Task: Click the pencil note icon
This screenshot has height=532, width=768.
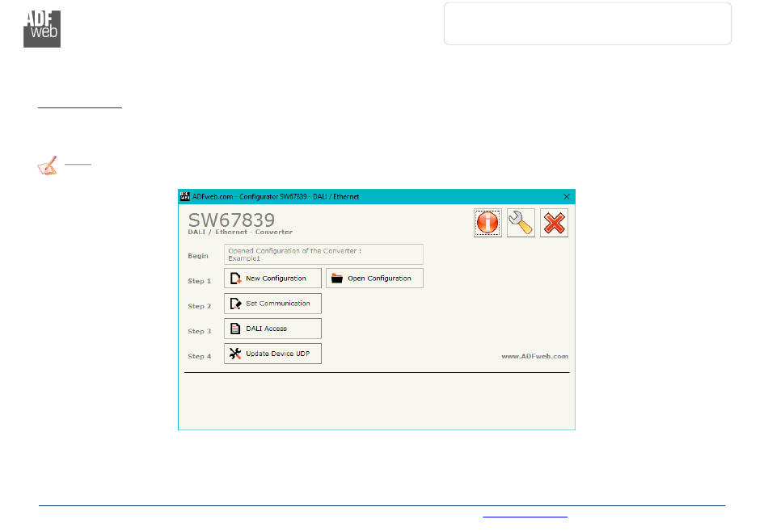Action: pyautogui.click(x=48, y=165)
